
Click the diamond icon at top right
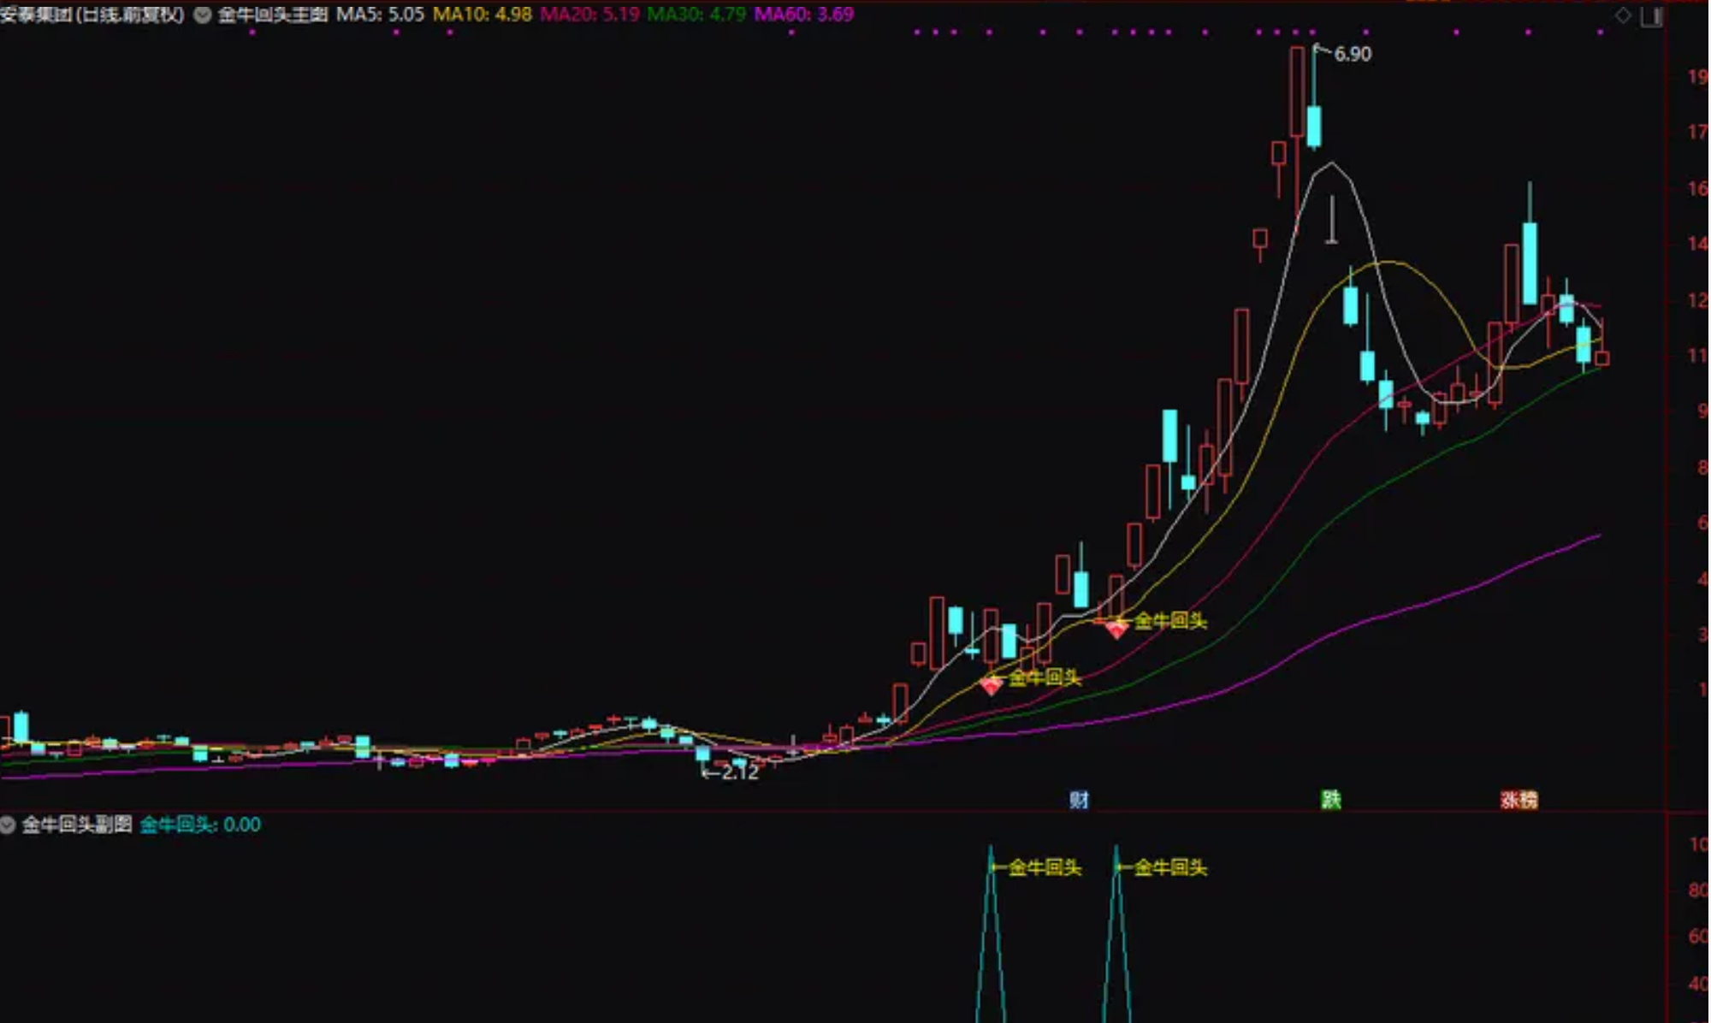pyautogui.click(x=1622, y=15)
